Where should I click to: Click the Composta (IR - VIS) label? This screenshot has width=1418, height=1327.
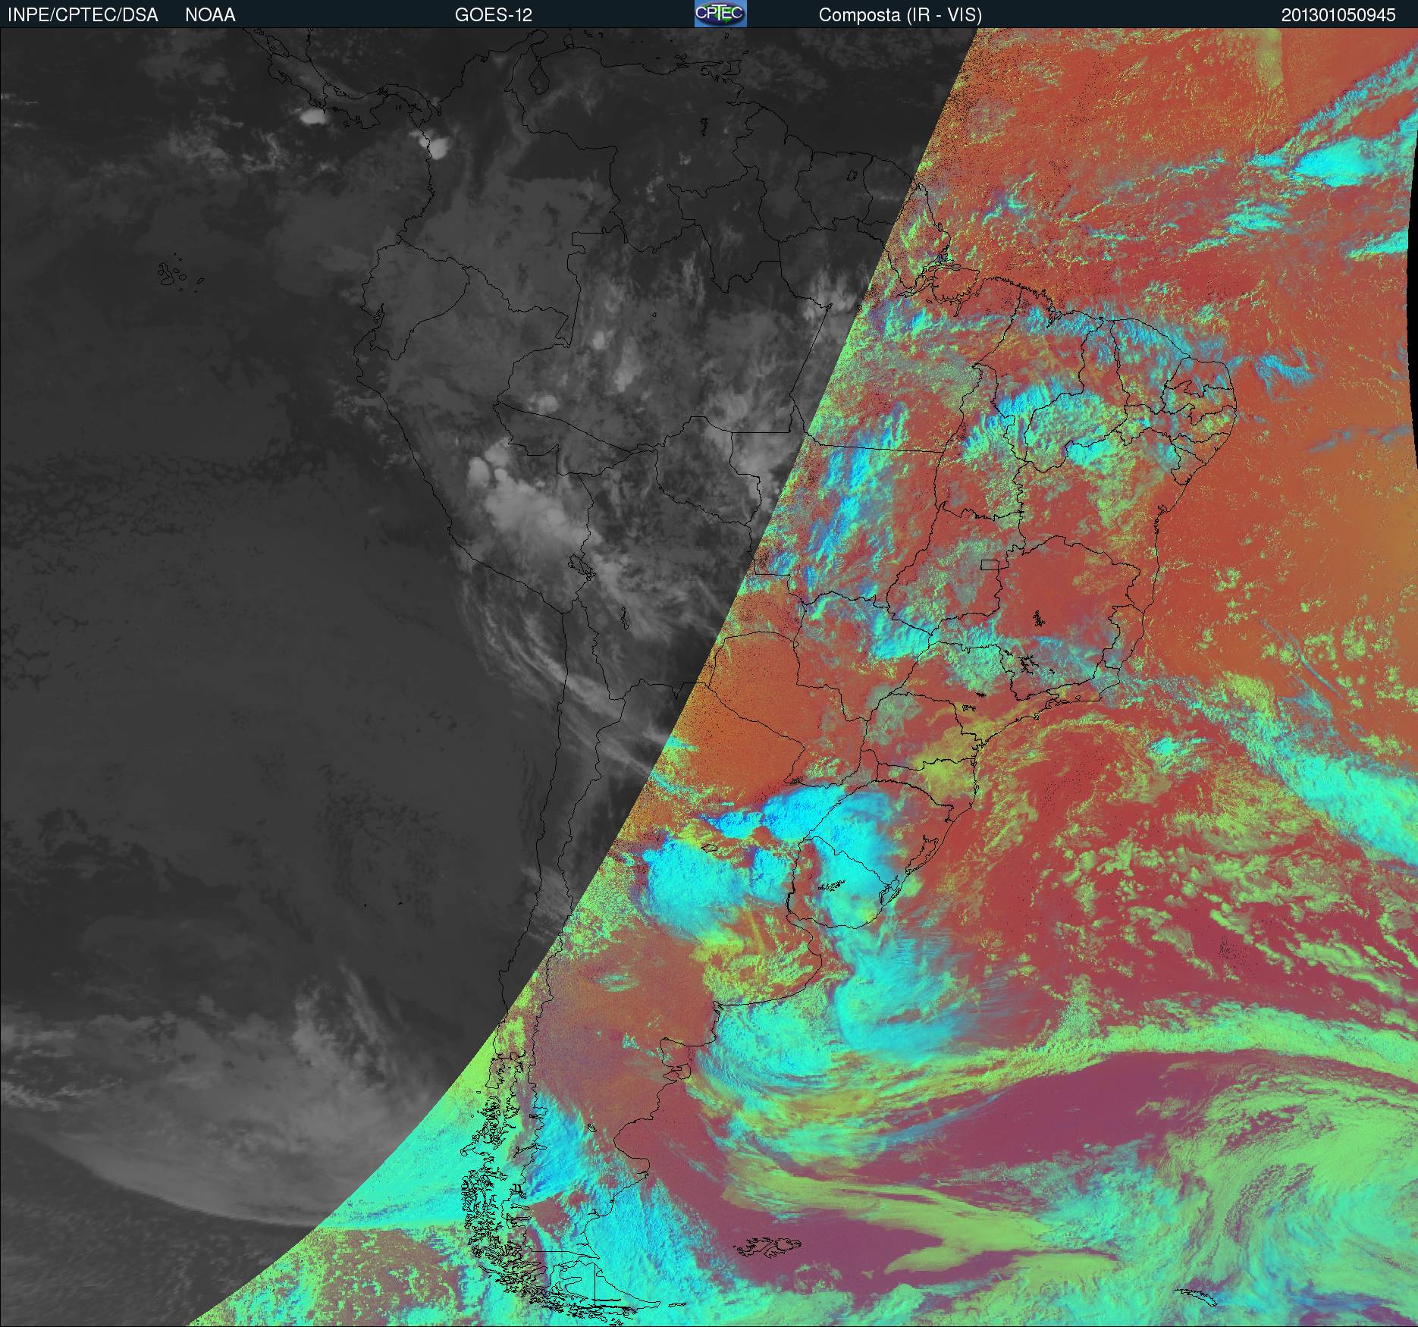900,15
